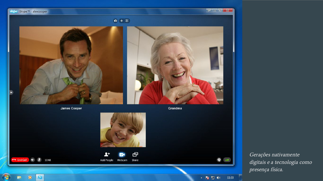Minimize the Skype call window

214,10
